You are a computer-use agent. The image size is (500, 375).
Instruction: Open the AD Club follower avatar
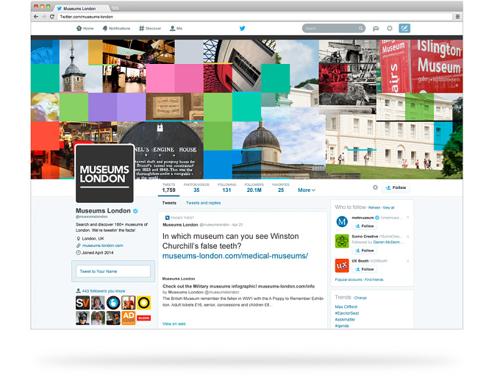tap(129, 318)
